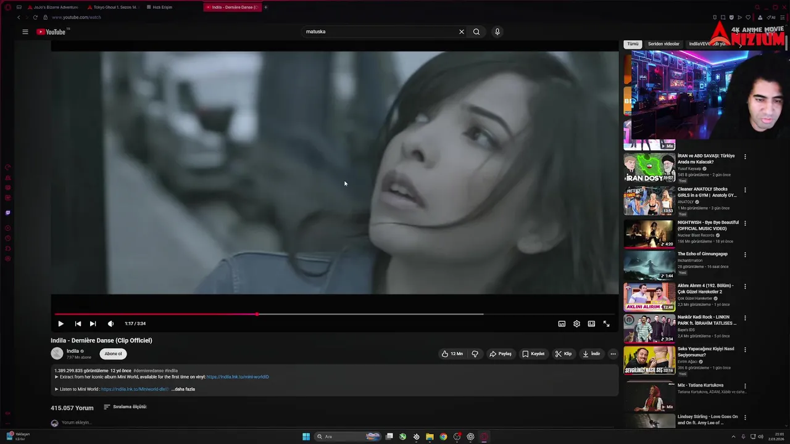Go back in browser history
790x444 pixels.
19,17
